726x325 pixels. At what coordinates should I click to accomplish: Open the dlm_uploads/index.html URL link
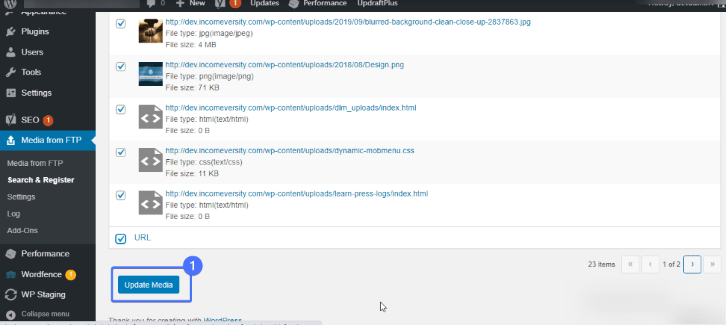(291, 108)
